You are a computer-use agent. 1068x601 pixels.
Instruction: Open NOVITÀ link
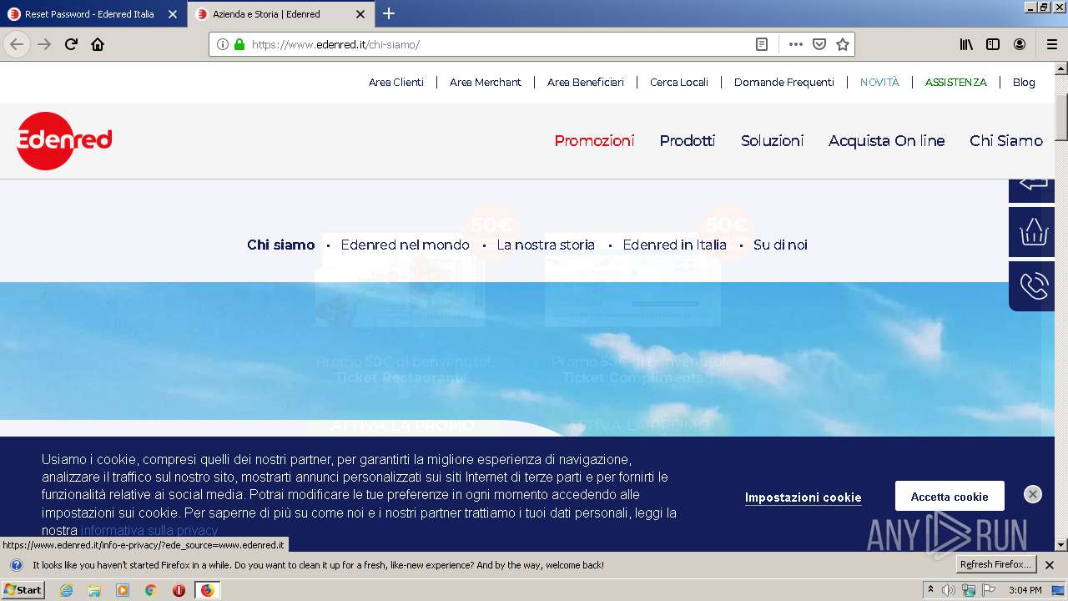click(879, 82)
